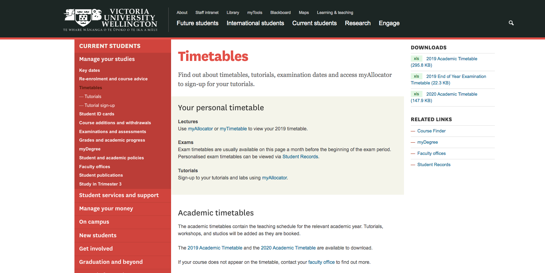Click xls badge for 2019 End of Year Examination
Image resolution: width=545 pixels, height=273 pixels.
point(417,76)
